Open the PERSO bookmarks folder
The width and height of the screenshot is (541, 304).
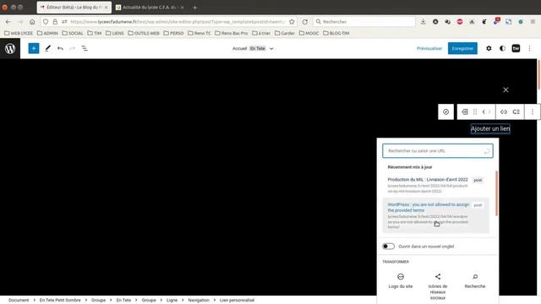pos(173,33)
